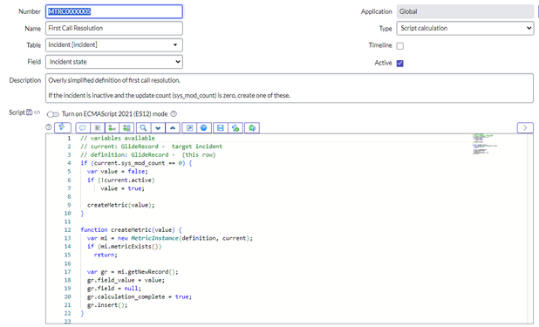Image resolution: width=539 pixels, height=327 pixels.
Task: Click the format code icon
Action: pyautogui.click(x=98, y=128)
